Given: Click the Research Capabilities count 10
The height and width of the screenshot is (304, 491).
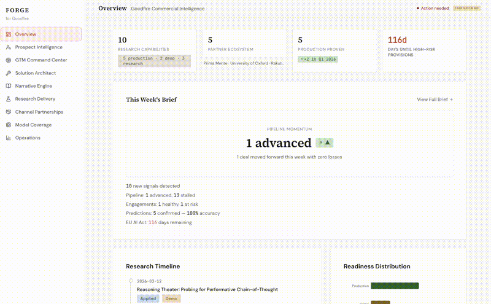Looking at the screenshot, I should pos(122,40).
